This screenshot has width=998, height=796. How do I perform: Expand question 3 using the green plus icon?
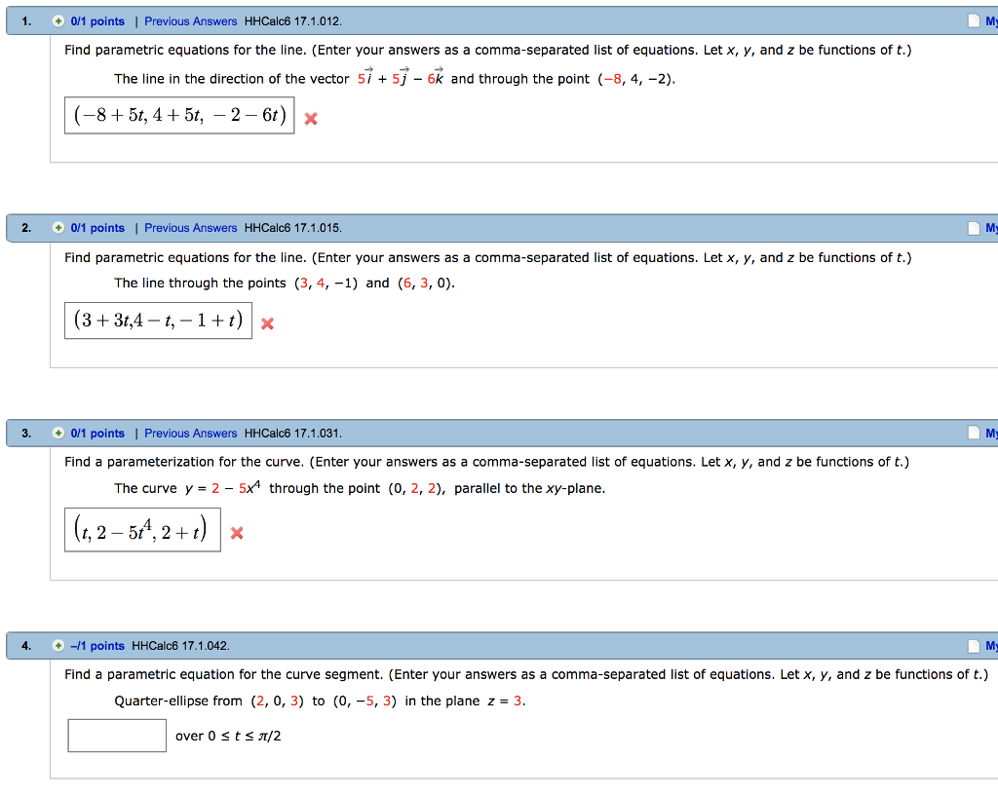[x=60, y=433]
